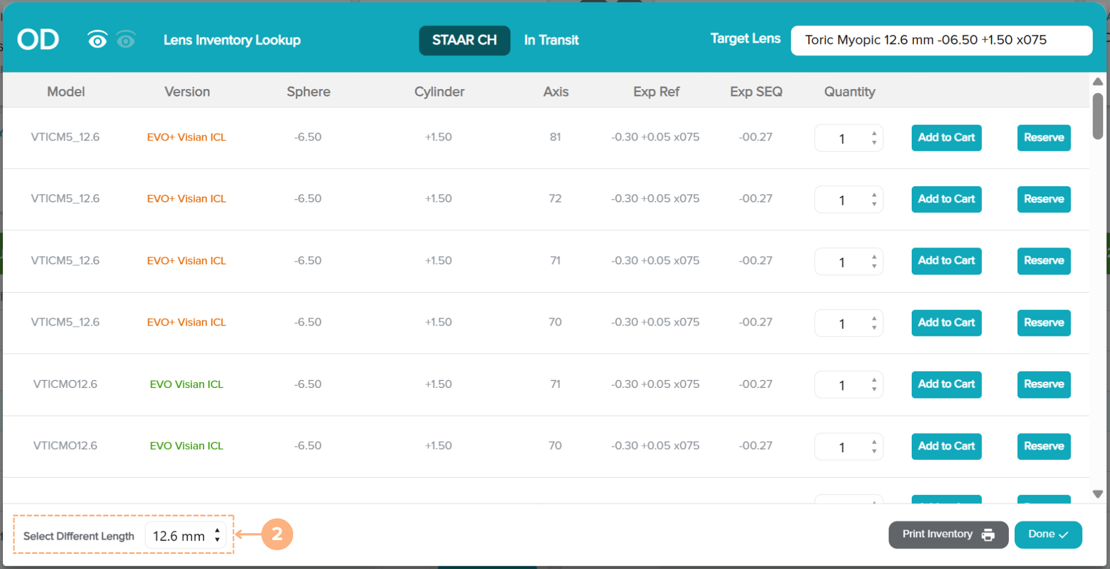
Task: Decrease quantity for axis 72 lens
Action: click(874, 204)
